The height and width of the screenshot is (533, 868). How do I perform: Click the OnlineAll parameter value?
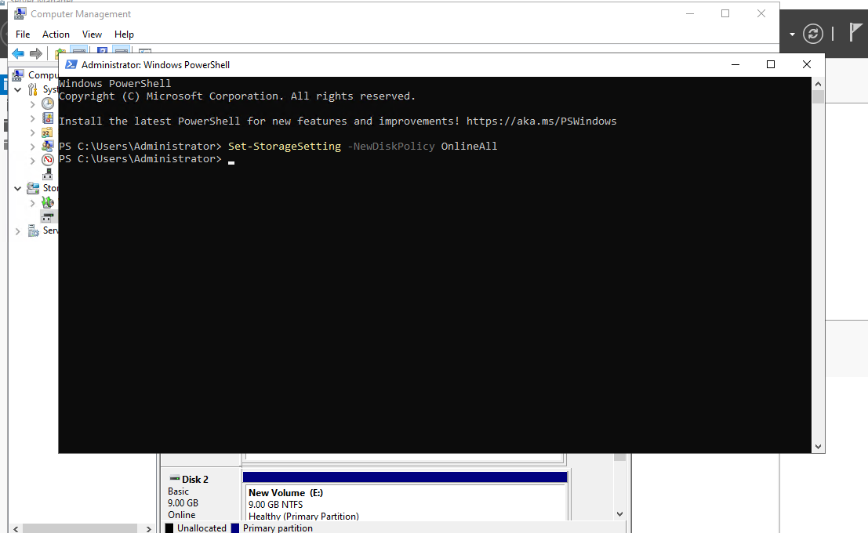(x=469, y=146)
